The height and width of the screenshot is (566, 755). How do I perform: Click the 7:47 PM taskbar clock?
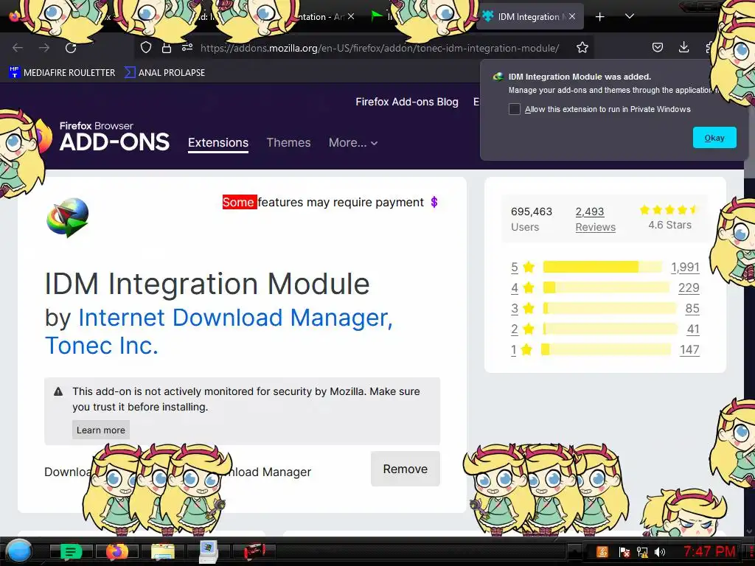point(709,551)
